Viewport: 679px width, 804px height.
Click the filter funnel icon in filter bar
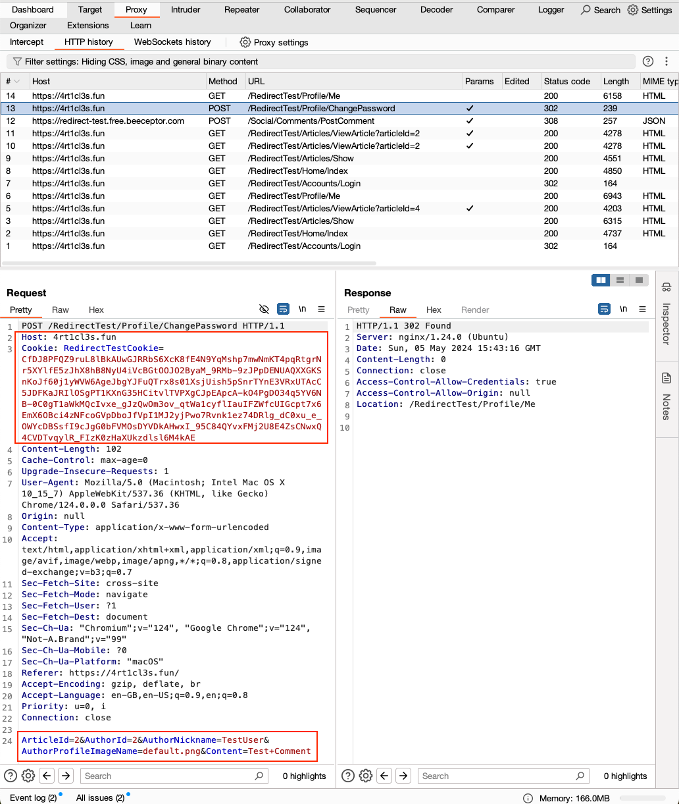coord(16,61)
